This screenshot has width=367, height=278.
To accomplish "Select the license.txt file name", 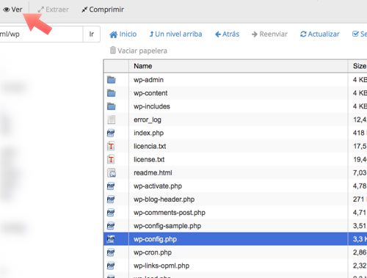I will click(149, 159).
